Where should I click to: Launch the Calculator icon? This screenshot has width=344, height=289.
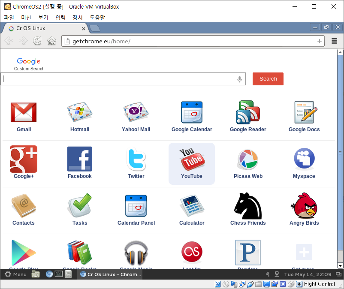coord(192,206)
